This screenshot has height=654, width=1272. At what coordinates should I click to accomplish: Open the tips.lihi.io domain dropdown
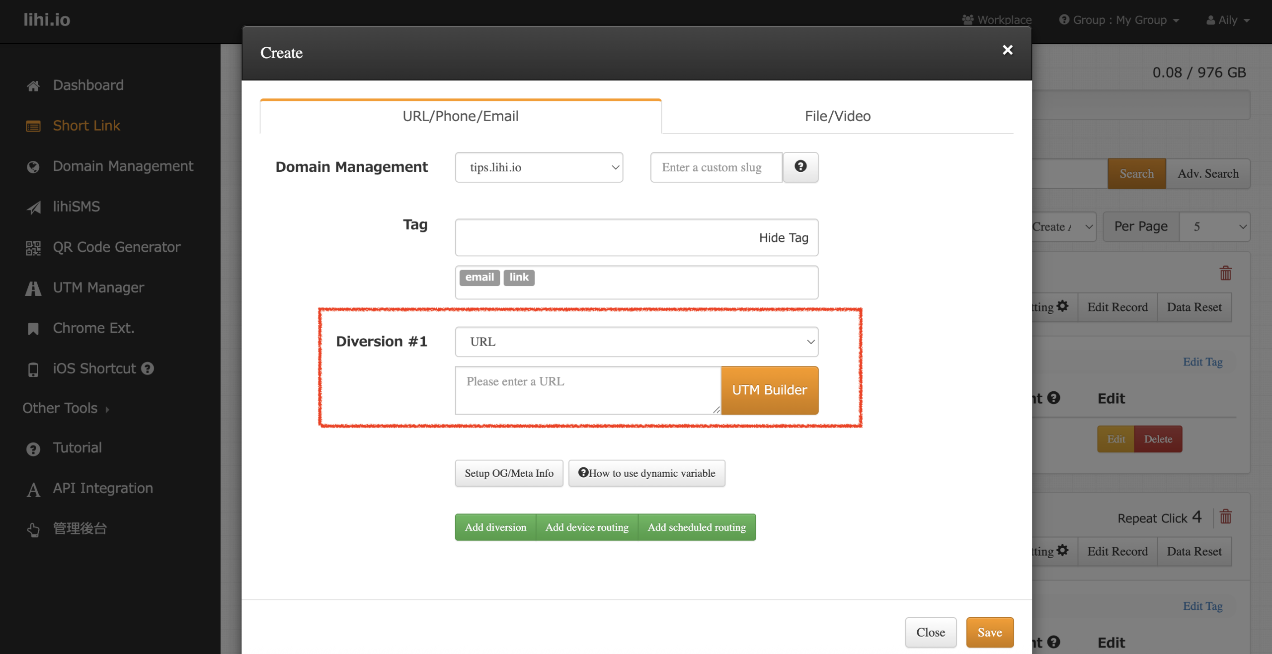pyautogui.click(x=539, y=167)
